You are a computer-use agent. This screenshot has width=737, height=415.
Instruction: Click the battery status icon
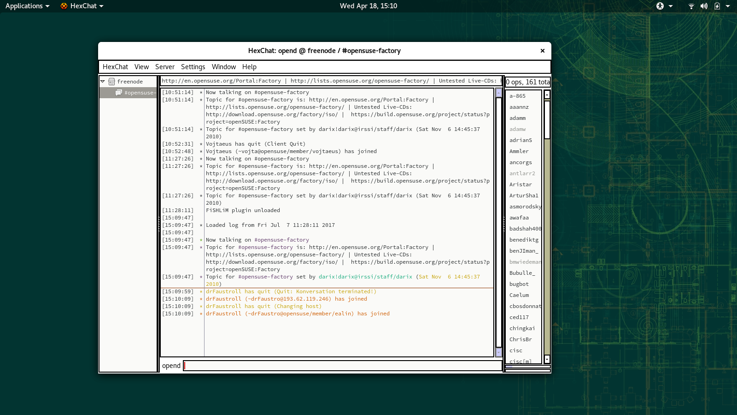[717, 6]
